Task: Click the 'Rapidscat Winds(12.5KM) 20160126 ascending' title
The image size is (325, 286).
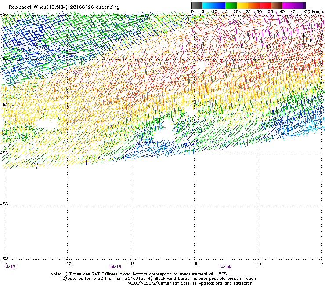Action: click(64, 7)
